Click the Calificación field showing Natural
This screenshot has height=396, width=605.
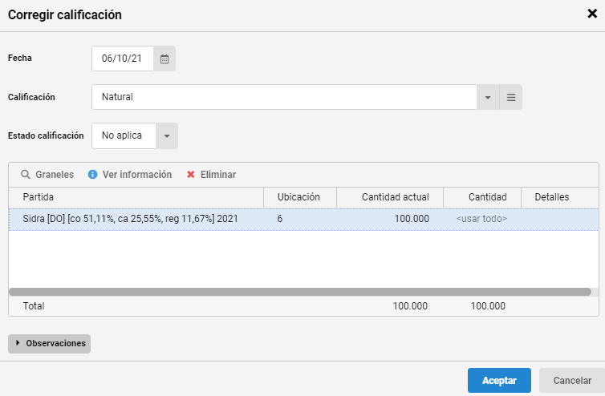click(284, 97)
